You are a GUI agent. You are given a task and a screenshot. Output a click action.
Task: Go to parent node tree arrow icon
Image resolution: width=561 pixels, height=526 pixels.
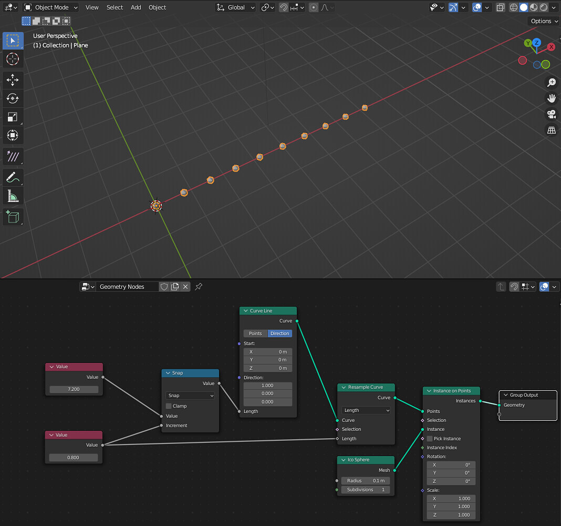(x=501, y=287)
